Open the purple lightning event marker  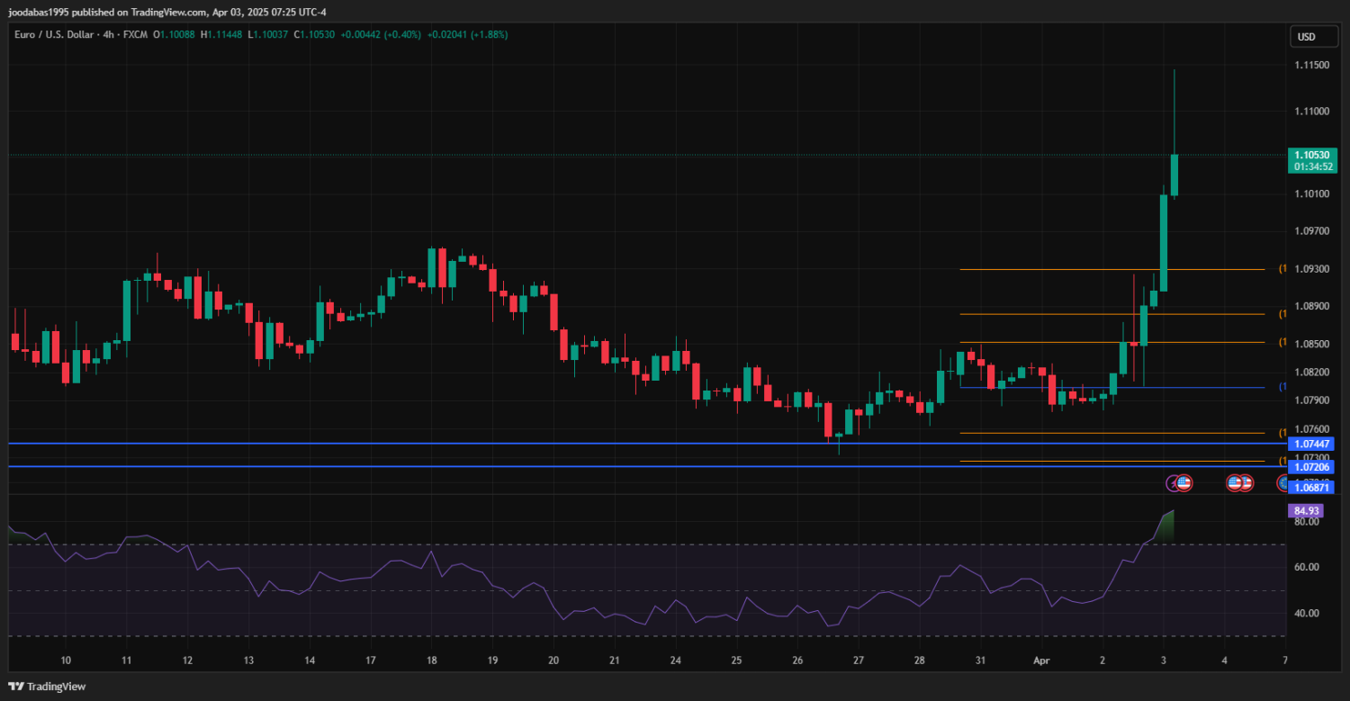tap(1174, 483)
